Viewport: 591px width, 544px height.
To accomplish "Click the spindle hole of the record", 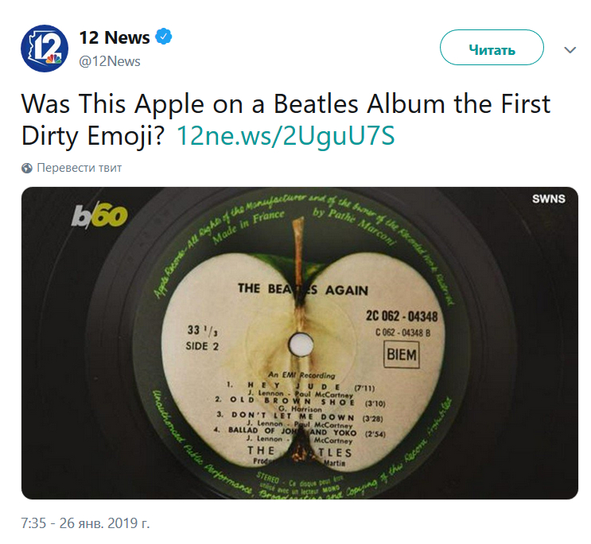I will (x=301, y=344).
